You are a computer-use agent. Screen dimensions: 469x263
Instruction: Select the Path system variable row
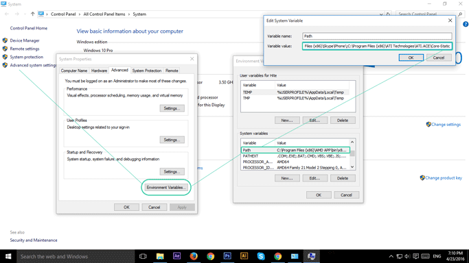(x=295, y=150)
